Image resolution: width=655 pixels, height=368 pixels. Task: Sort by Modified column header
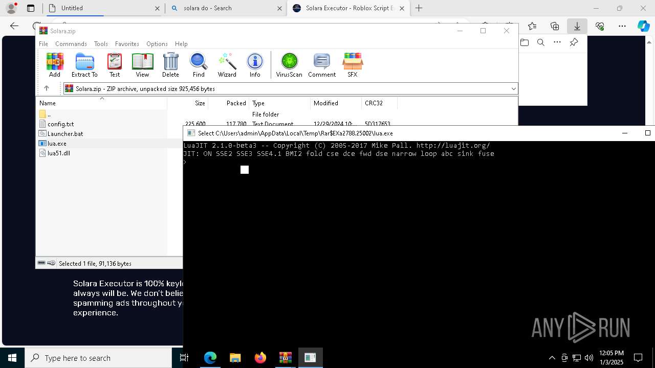click(336, 103)
